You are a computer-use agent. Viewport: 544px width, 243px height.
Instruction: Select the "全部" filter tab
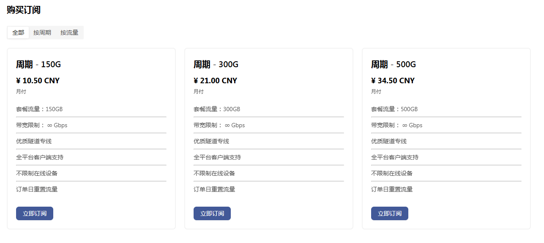pyautogui.click(x=18, y=33)
